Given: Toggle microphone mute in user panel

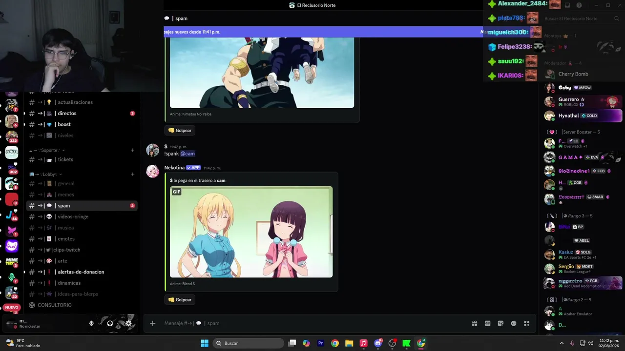Looking at the screenshot, I should point(91,323).
